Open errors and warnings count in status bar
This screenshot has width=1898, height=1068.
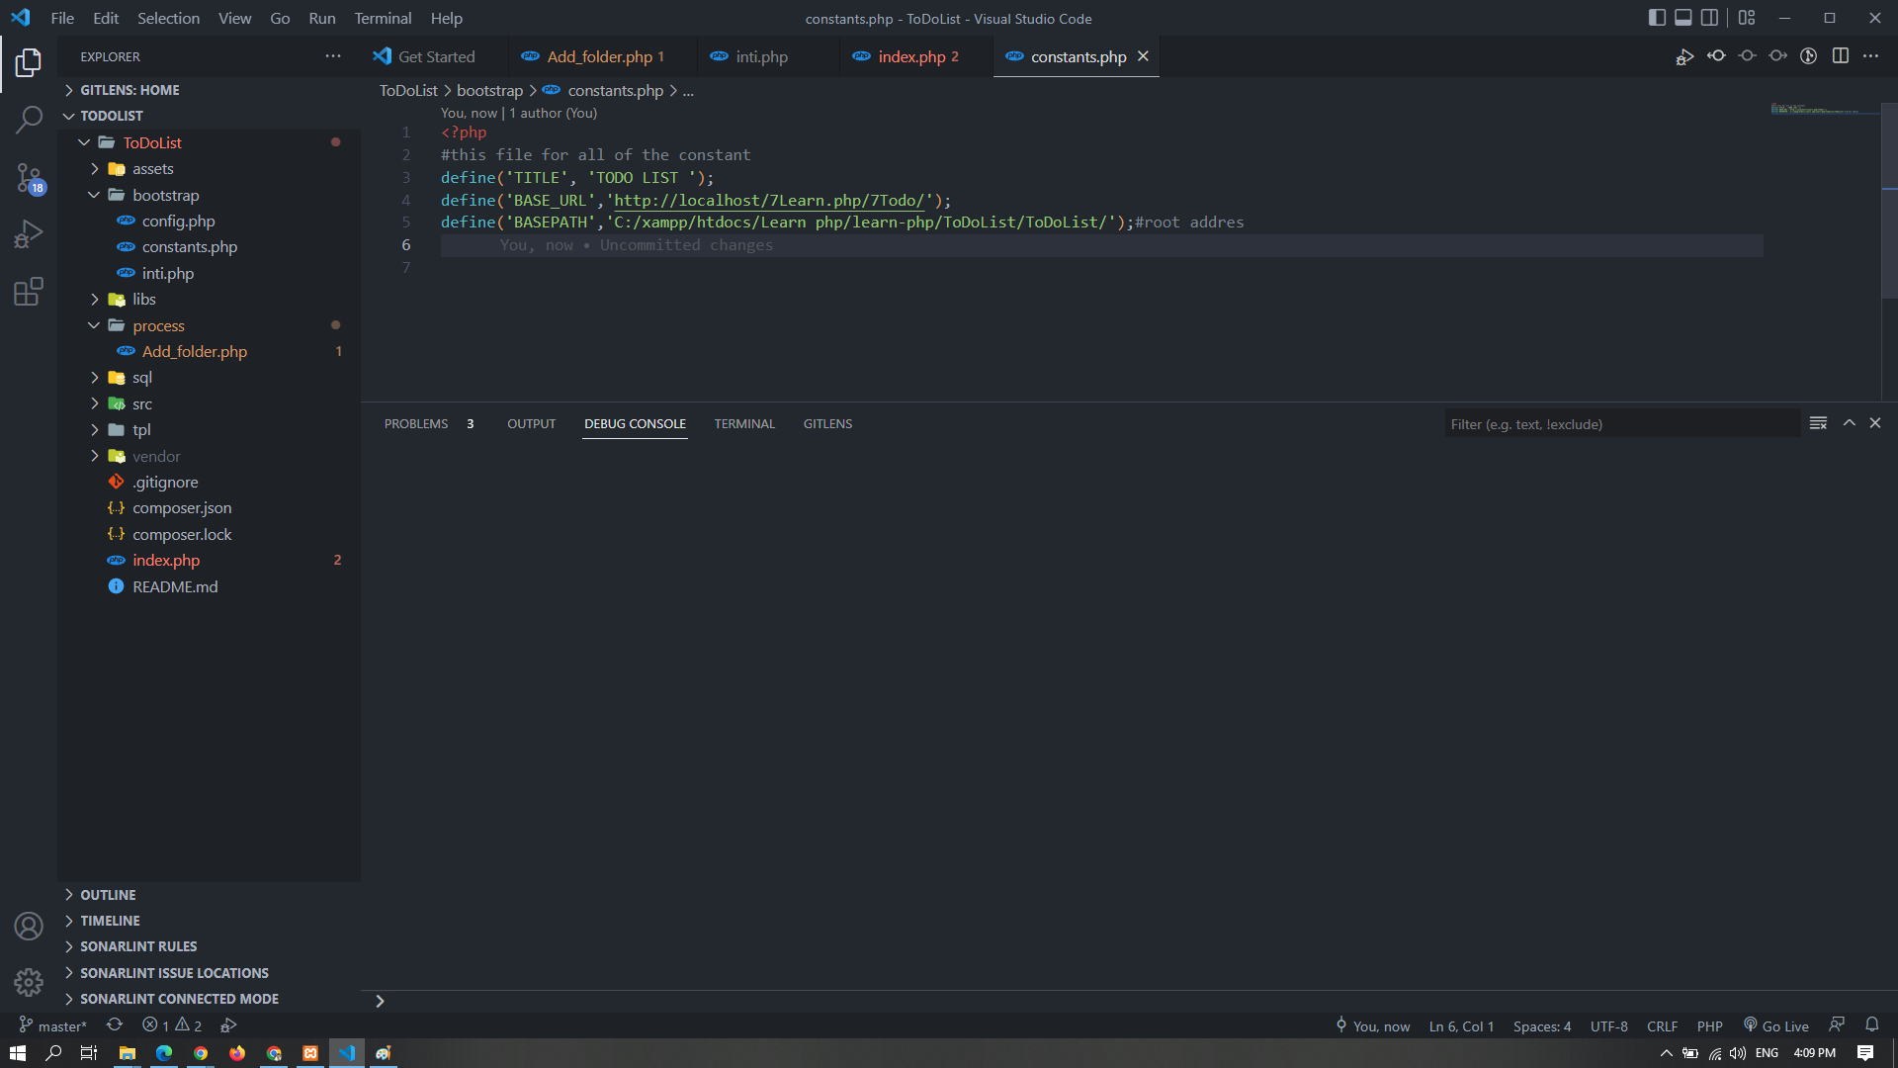point(172,1025)
